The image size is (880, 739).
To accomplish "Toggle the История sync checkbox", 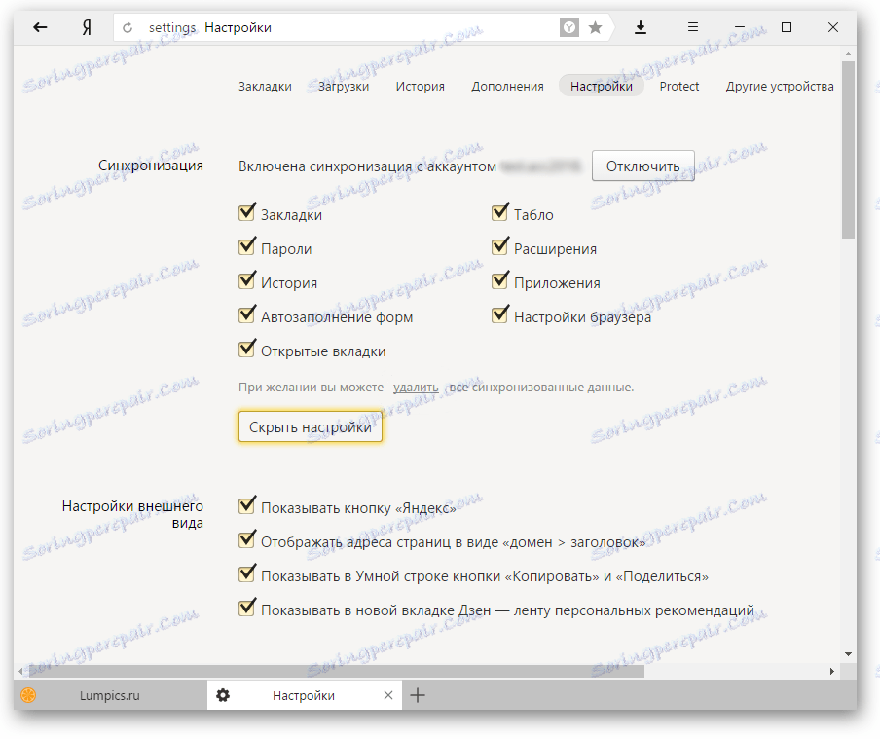I will pos(247,280).
